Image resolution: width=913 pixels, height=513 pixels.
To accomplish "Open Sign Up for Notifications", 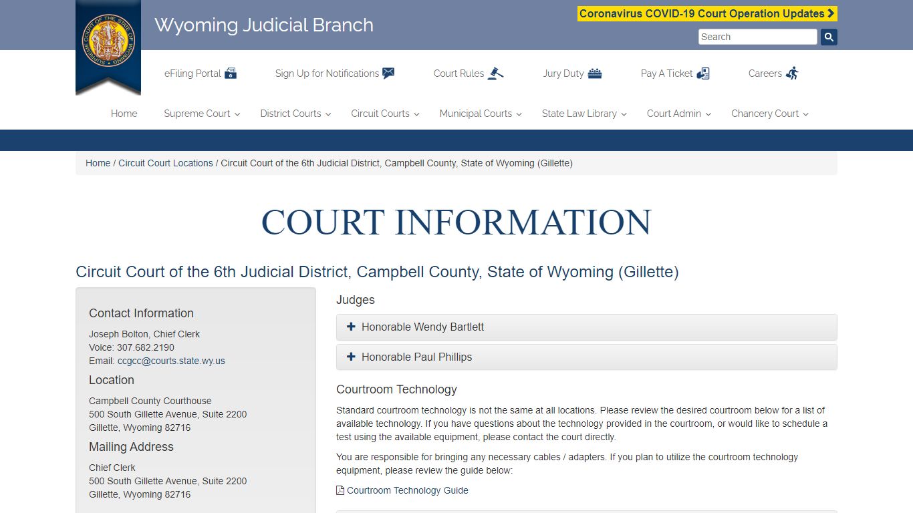I will pyautogui.click(x=335, y=73).
